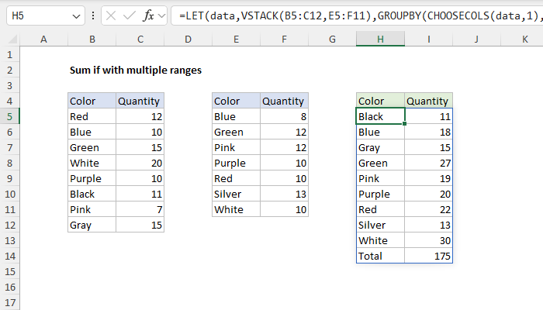Select column B header
Screen dimensions: 543x310
(92, 39)
